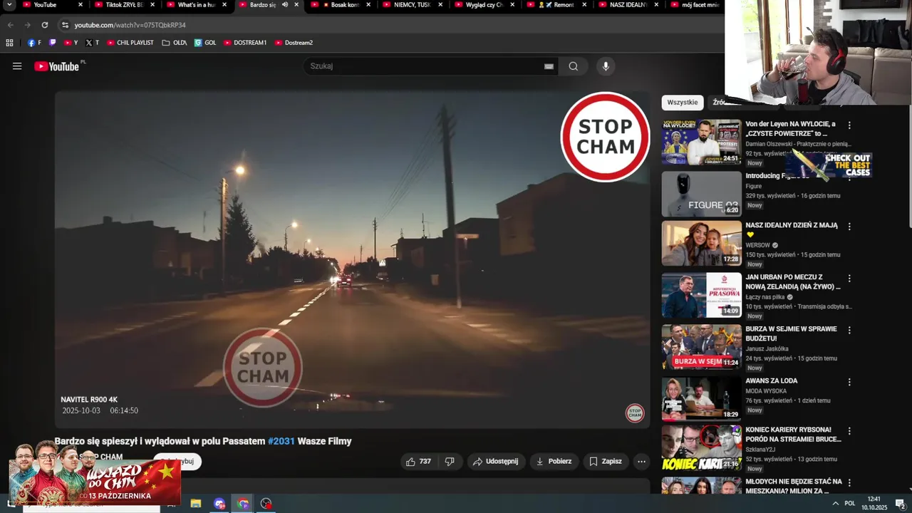Show hidden system tray icons chevron
This screenshot has width=912, height=513.
click(x=835, y=504)
